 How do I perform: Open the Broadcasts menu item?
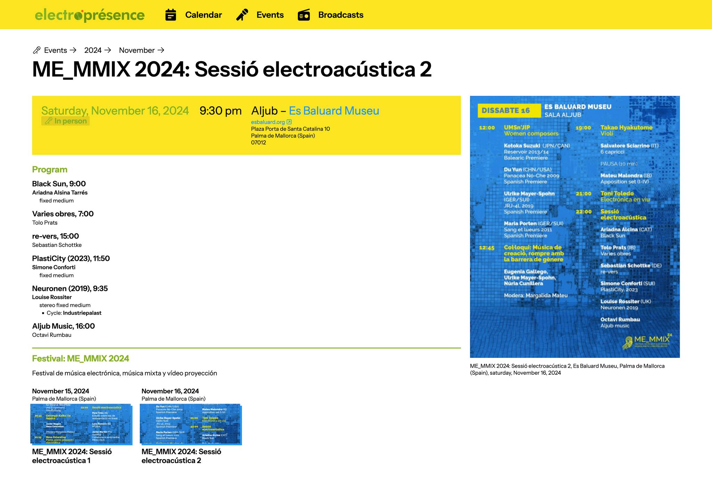[x=341, y=15]
